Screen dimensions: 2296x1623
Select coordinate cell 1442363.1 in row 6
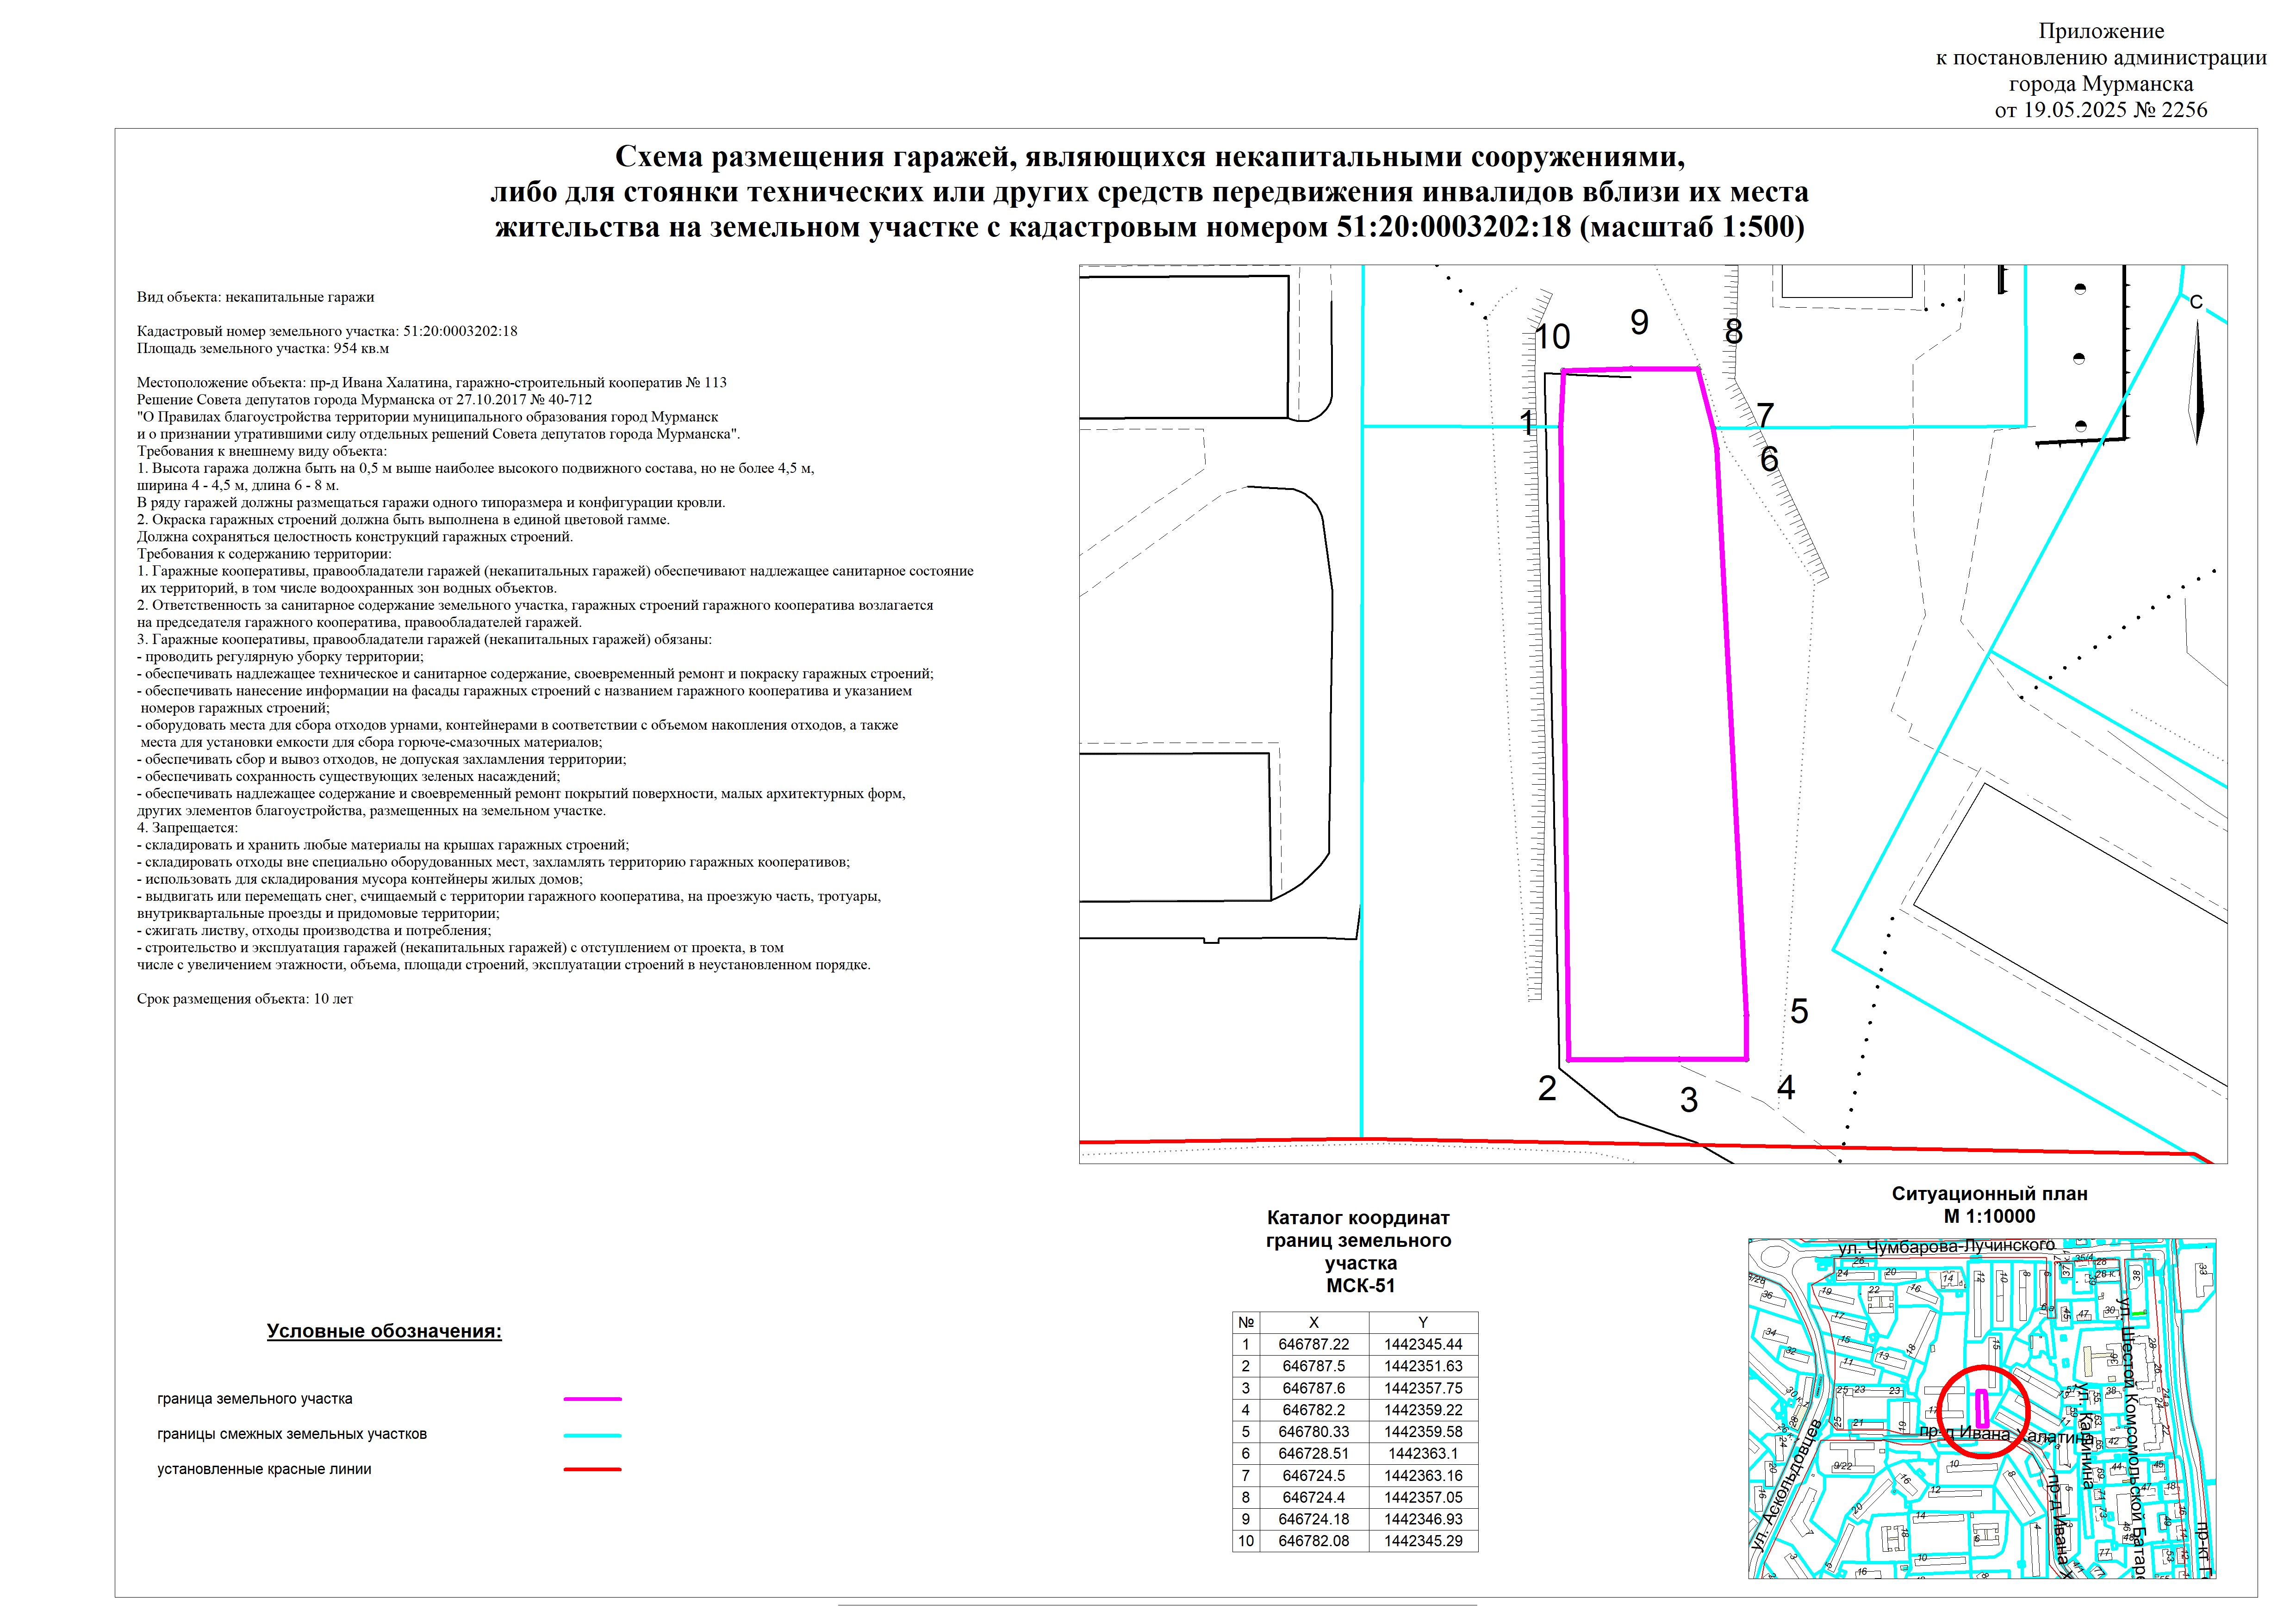tap(1423, 1454)
